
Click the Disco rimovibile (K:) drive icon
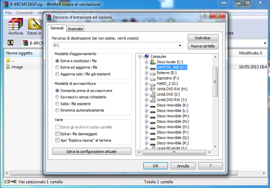click(152, 106)
